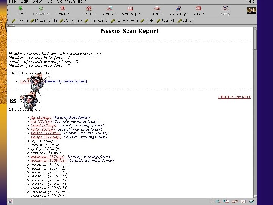The height and width of the screenshot is (205, 273).
Task: Open the Mail inbox component bar icon
Action: (x=226, y=202)
